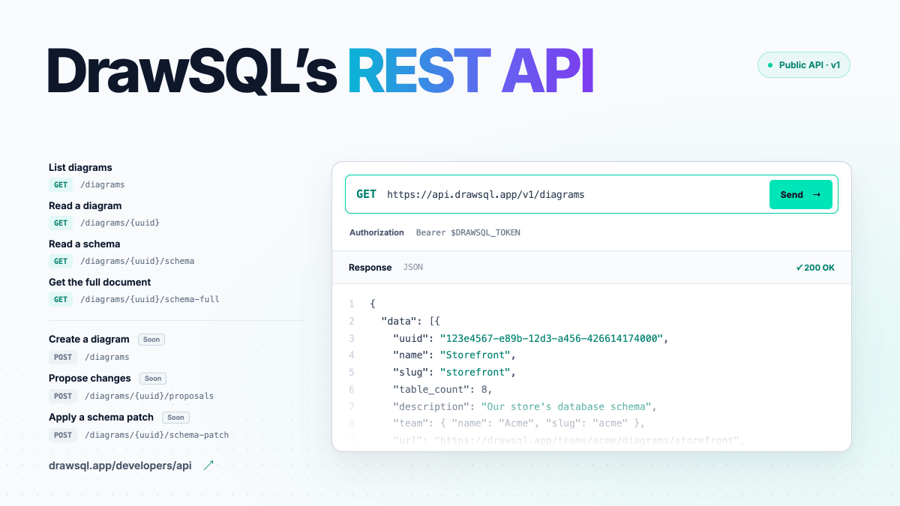
Task: Select the Response tab label
Action: pos(370,267)
